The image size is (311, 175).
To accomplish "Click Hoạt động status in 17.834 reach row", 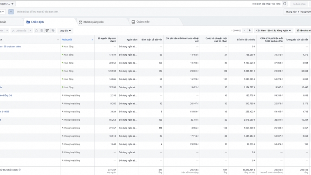I will coord(68,55).
